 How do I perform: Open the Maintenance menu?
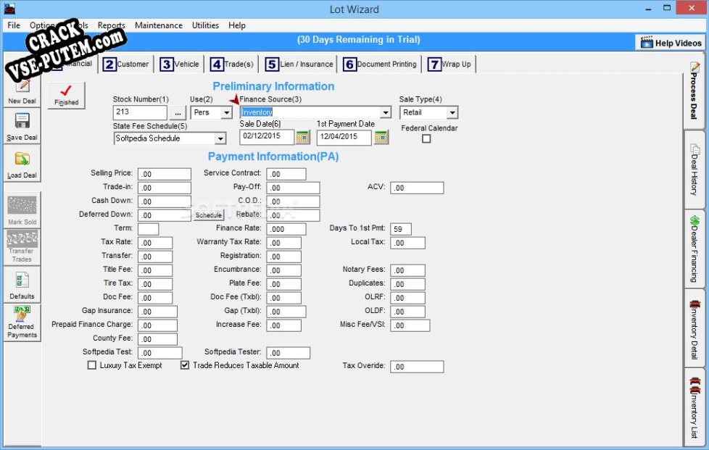click(x=158, y=25)
